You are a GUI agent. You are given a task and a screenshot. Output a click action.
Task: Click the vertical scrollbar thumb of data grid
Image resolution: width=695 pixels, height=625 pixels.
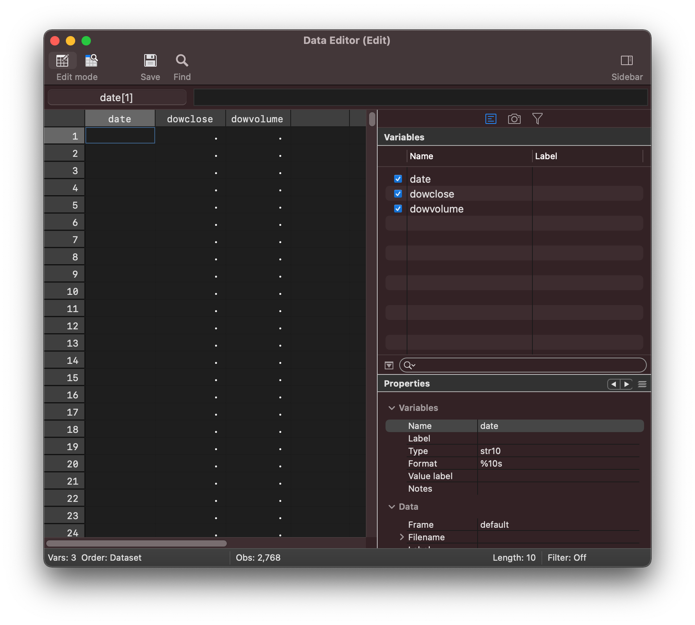click(x=372, y=119)
